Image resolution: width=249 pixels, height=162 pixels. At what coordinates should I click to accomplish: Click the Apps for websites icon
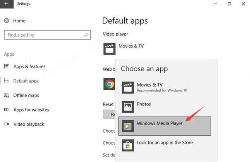[6, 110]
